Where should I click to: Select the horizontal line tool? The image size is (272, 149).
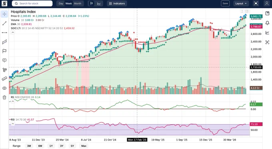tap(4, 32)
